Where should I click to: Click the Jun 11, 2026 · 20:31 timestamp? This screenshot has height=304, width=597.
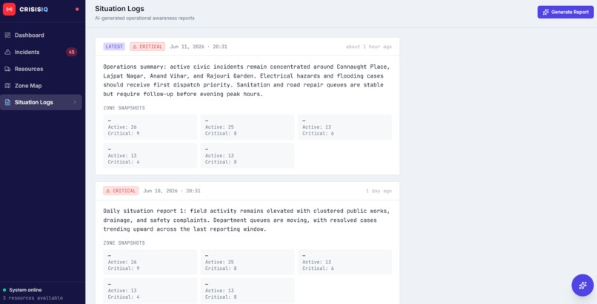coord(199,47)
